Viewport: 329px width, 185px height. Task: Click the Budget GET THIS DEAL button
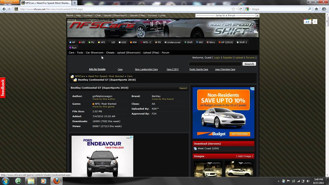[239, 134]
